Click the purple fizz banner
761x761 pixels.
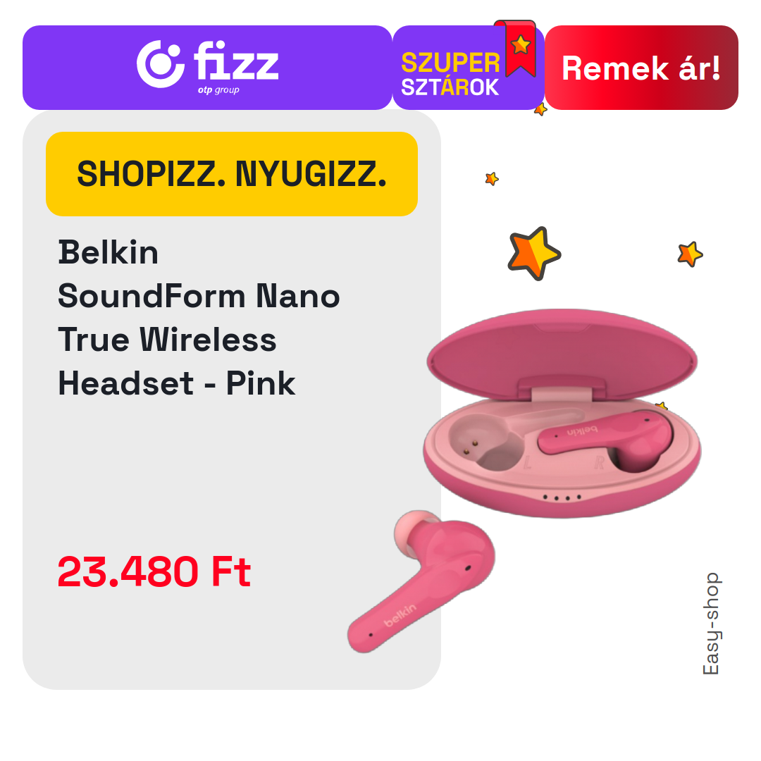click(x=207, y=68)
